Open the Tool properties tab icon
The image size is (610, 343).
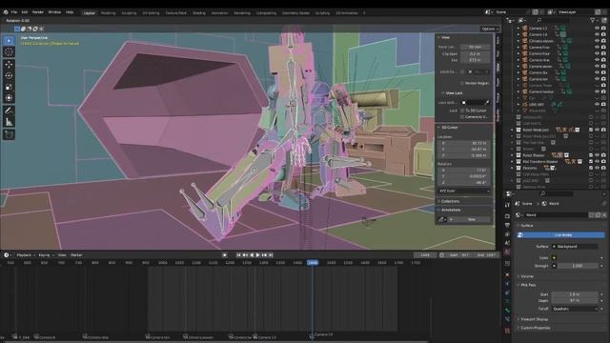coord(507,205)
